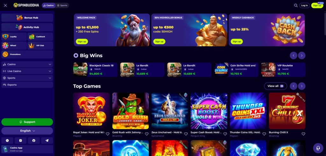This screenshot has width=326, height=156.
Task: Advance Big Wins carousel next arrow
Action: pos(302,56)
